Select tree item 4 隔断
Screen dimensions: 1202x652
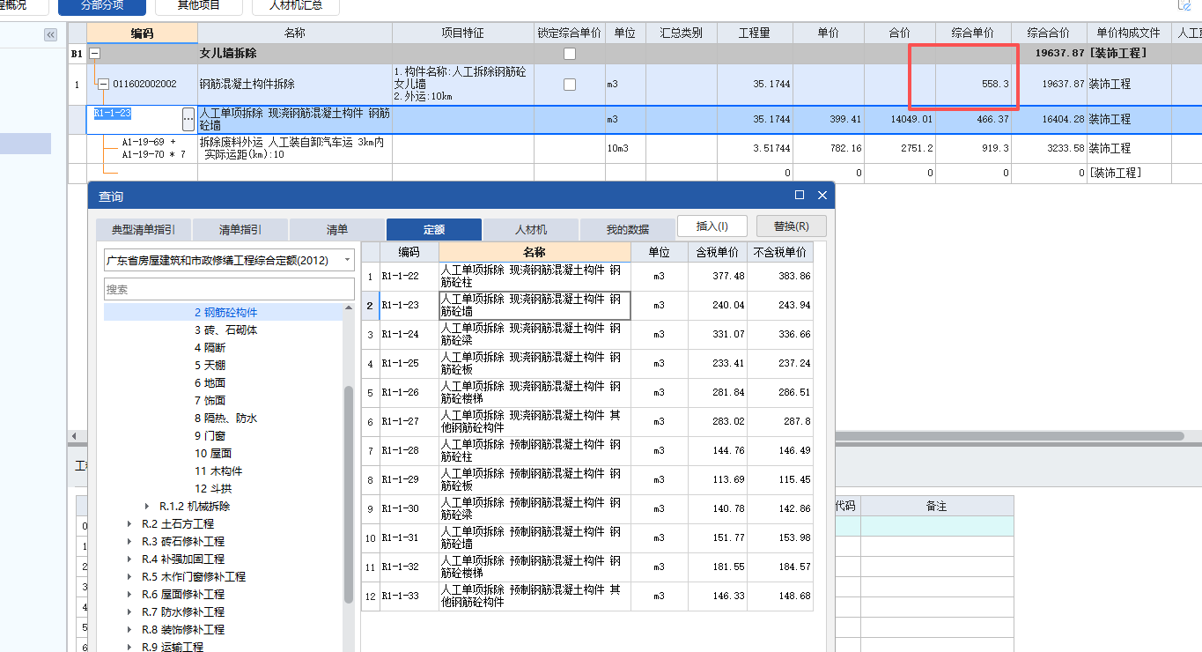pos(210,347)
